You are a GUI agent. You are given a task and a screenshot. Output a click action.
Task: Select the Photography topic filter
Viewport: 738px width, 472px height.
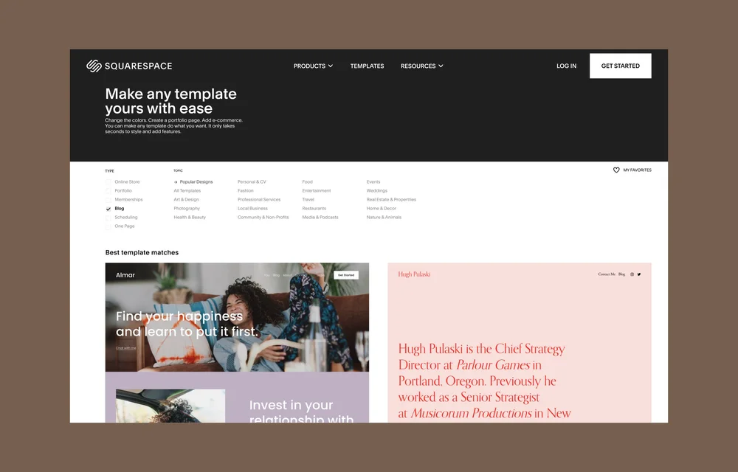coord(187,209)
